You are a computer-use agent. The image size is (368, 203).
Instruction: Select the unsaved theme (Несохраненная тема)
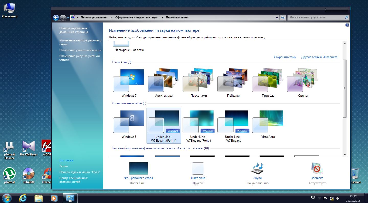129,47
